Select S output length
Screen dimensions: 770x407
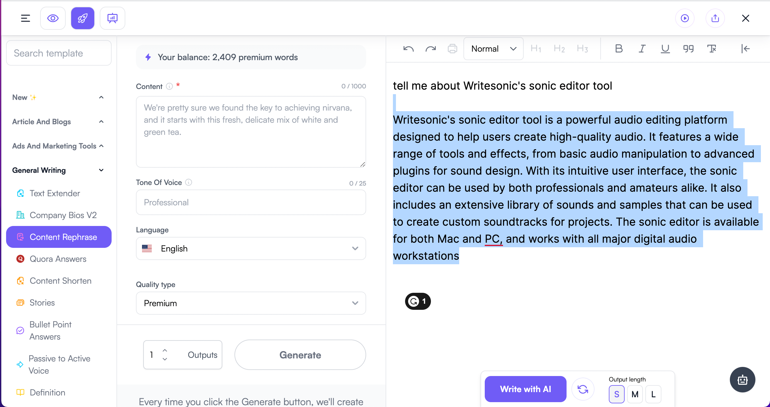coord(617,394)
